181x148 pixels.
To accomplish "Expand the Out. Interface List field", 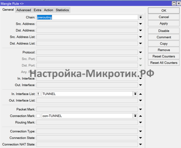I will tap(140, 100).
